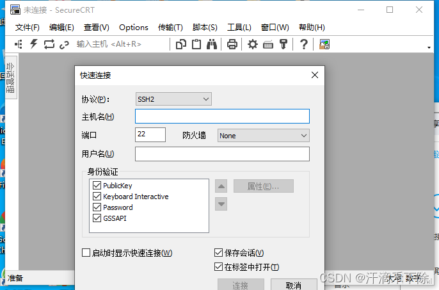Open the 工具(L) menu
The height and width of the screenshot is (290, 439).
pyautogui.click(x=239, y=28)
